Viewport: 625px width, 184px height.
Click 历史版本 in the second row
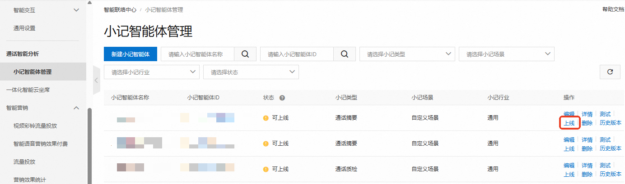click(611, 148)
